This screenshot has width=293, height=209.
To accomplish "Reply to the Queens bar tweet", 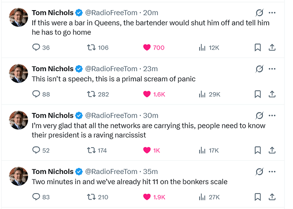I will tap(36, 47).
